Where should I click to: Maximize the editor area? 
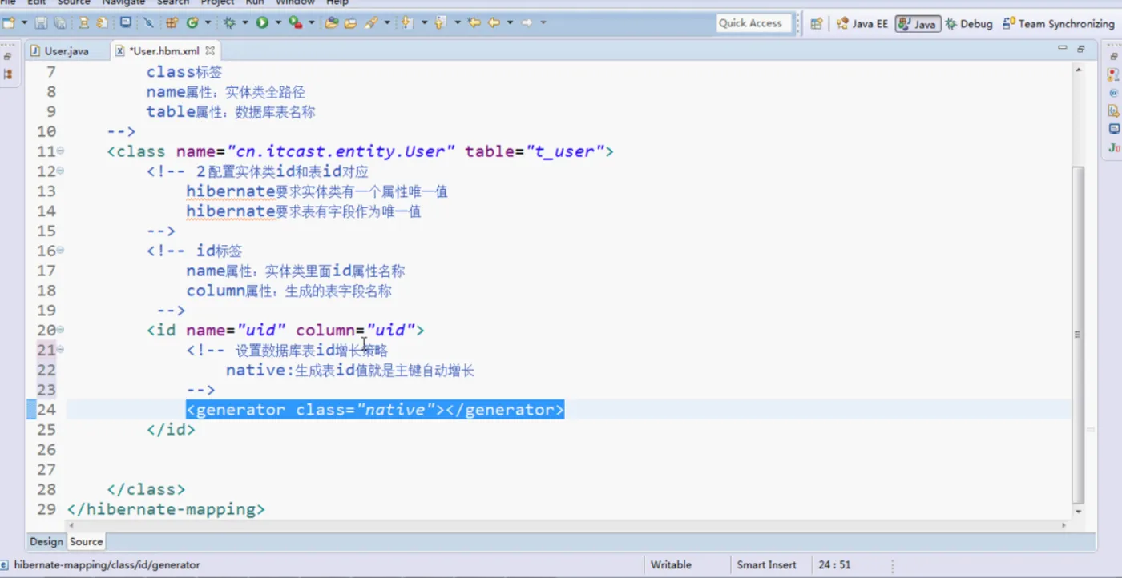(1081, 50)
